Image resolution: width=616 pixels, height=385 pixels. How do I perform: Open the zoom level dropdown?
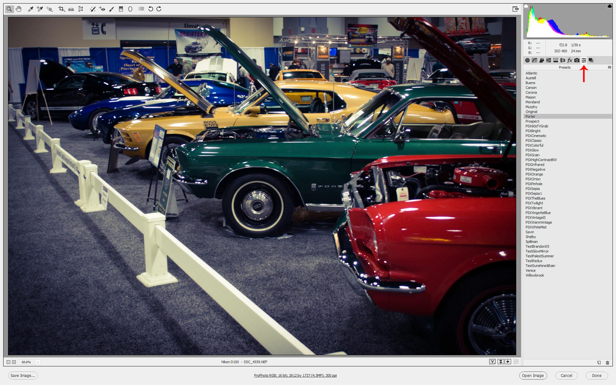pos(38,362)
